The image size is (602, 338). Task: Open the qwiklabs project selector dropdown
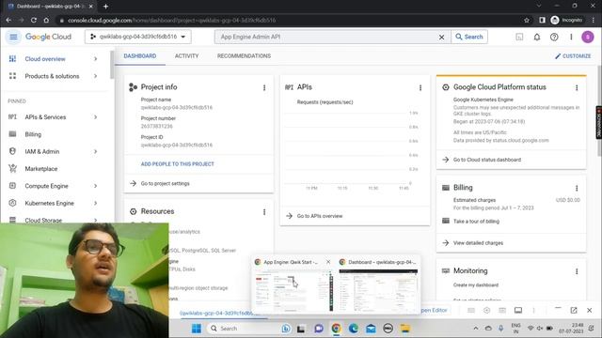click(138, 37)
